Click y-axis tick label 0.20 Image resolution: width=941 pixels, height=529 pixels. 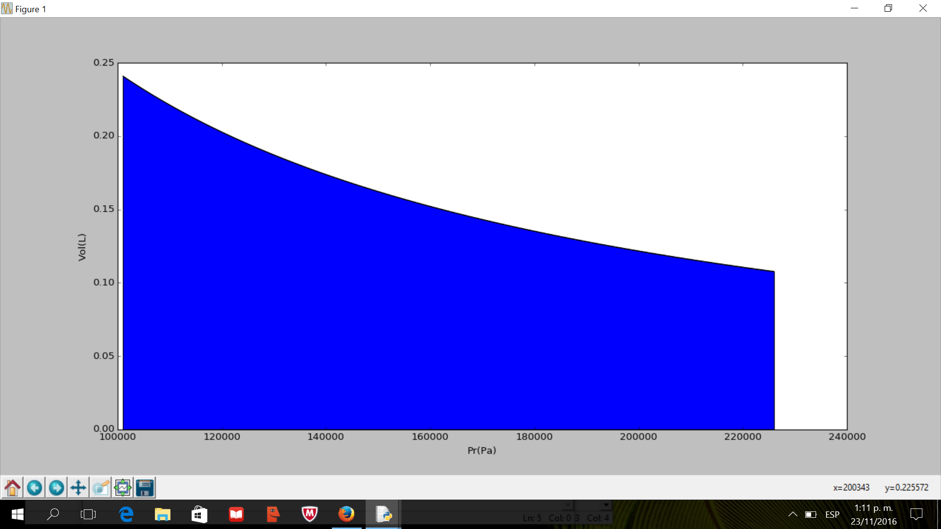104,136
